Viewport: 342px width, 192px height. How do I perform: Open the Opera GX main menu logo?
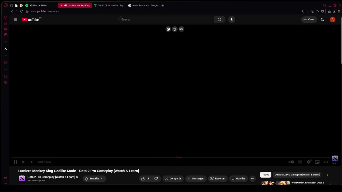[6, 5]
